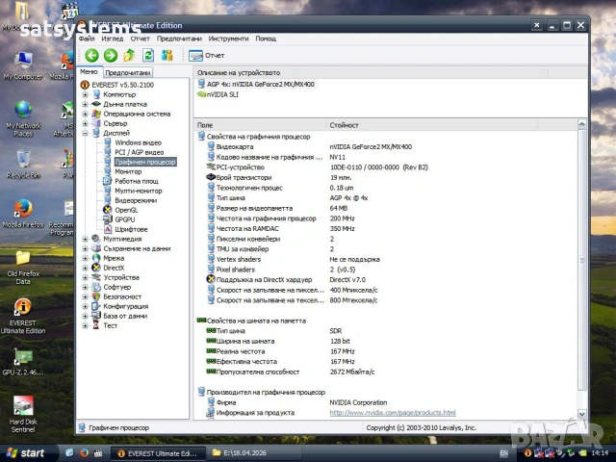Click the Up level toolbar icon
This screenshot has width=616, height=462.
pos(129,56)
